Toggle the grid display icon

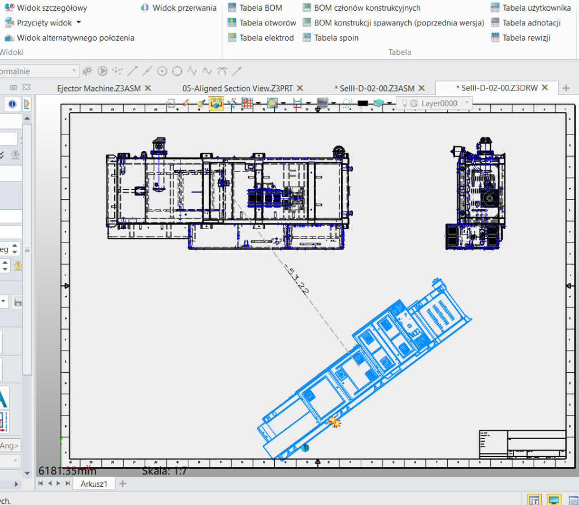pos(247,103)
